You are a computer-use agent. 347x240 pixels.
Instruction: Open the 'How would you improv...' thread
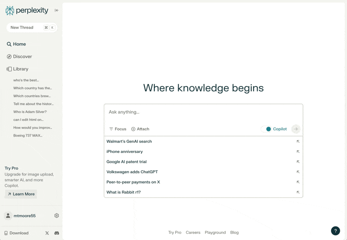[x=33, y=128]
